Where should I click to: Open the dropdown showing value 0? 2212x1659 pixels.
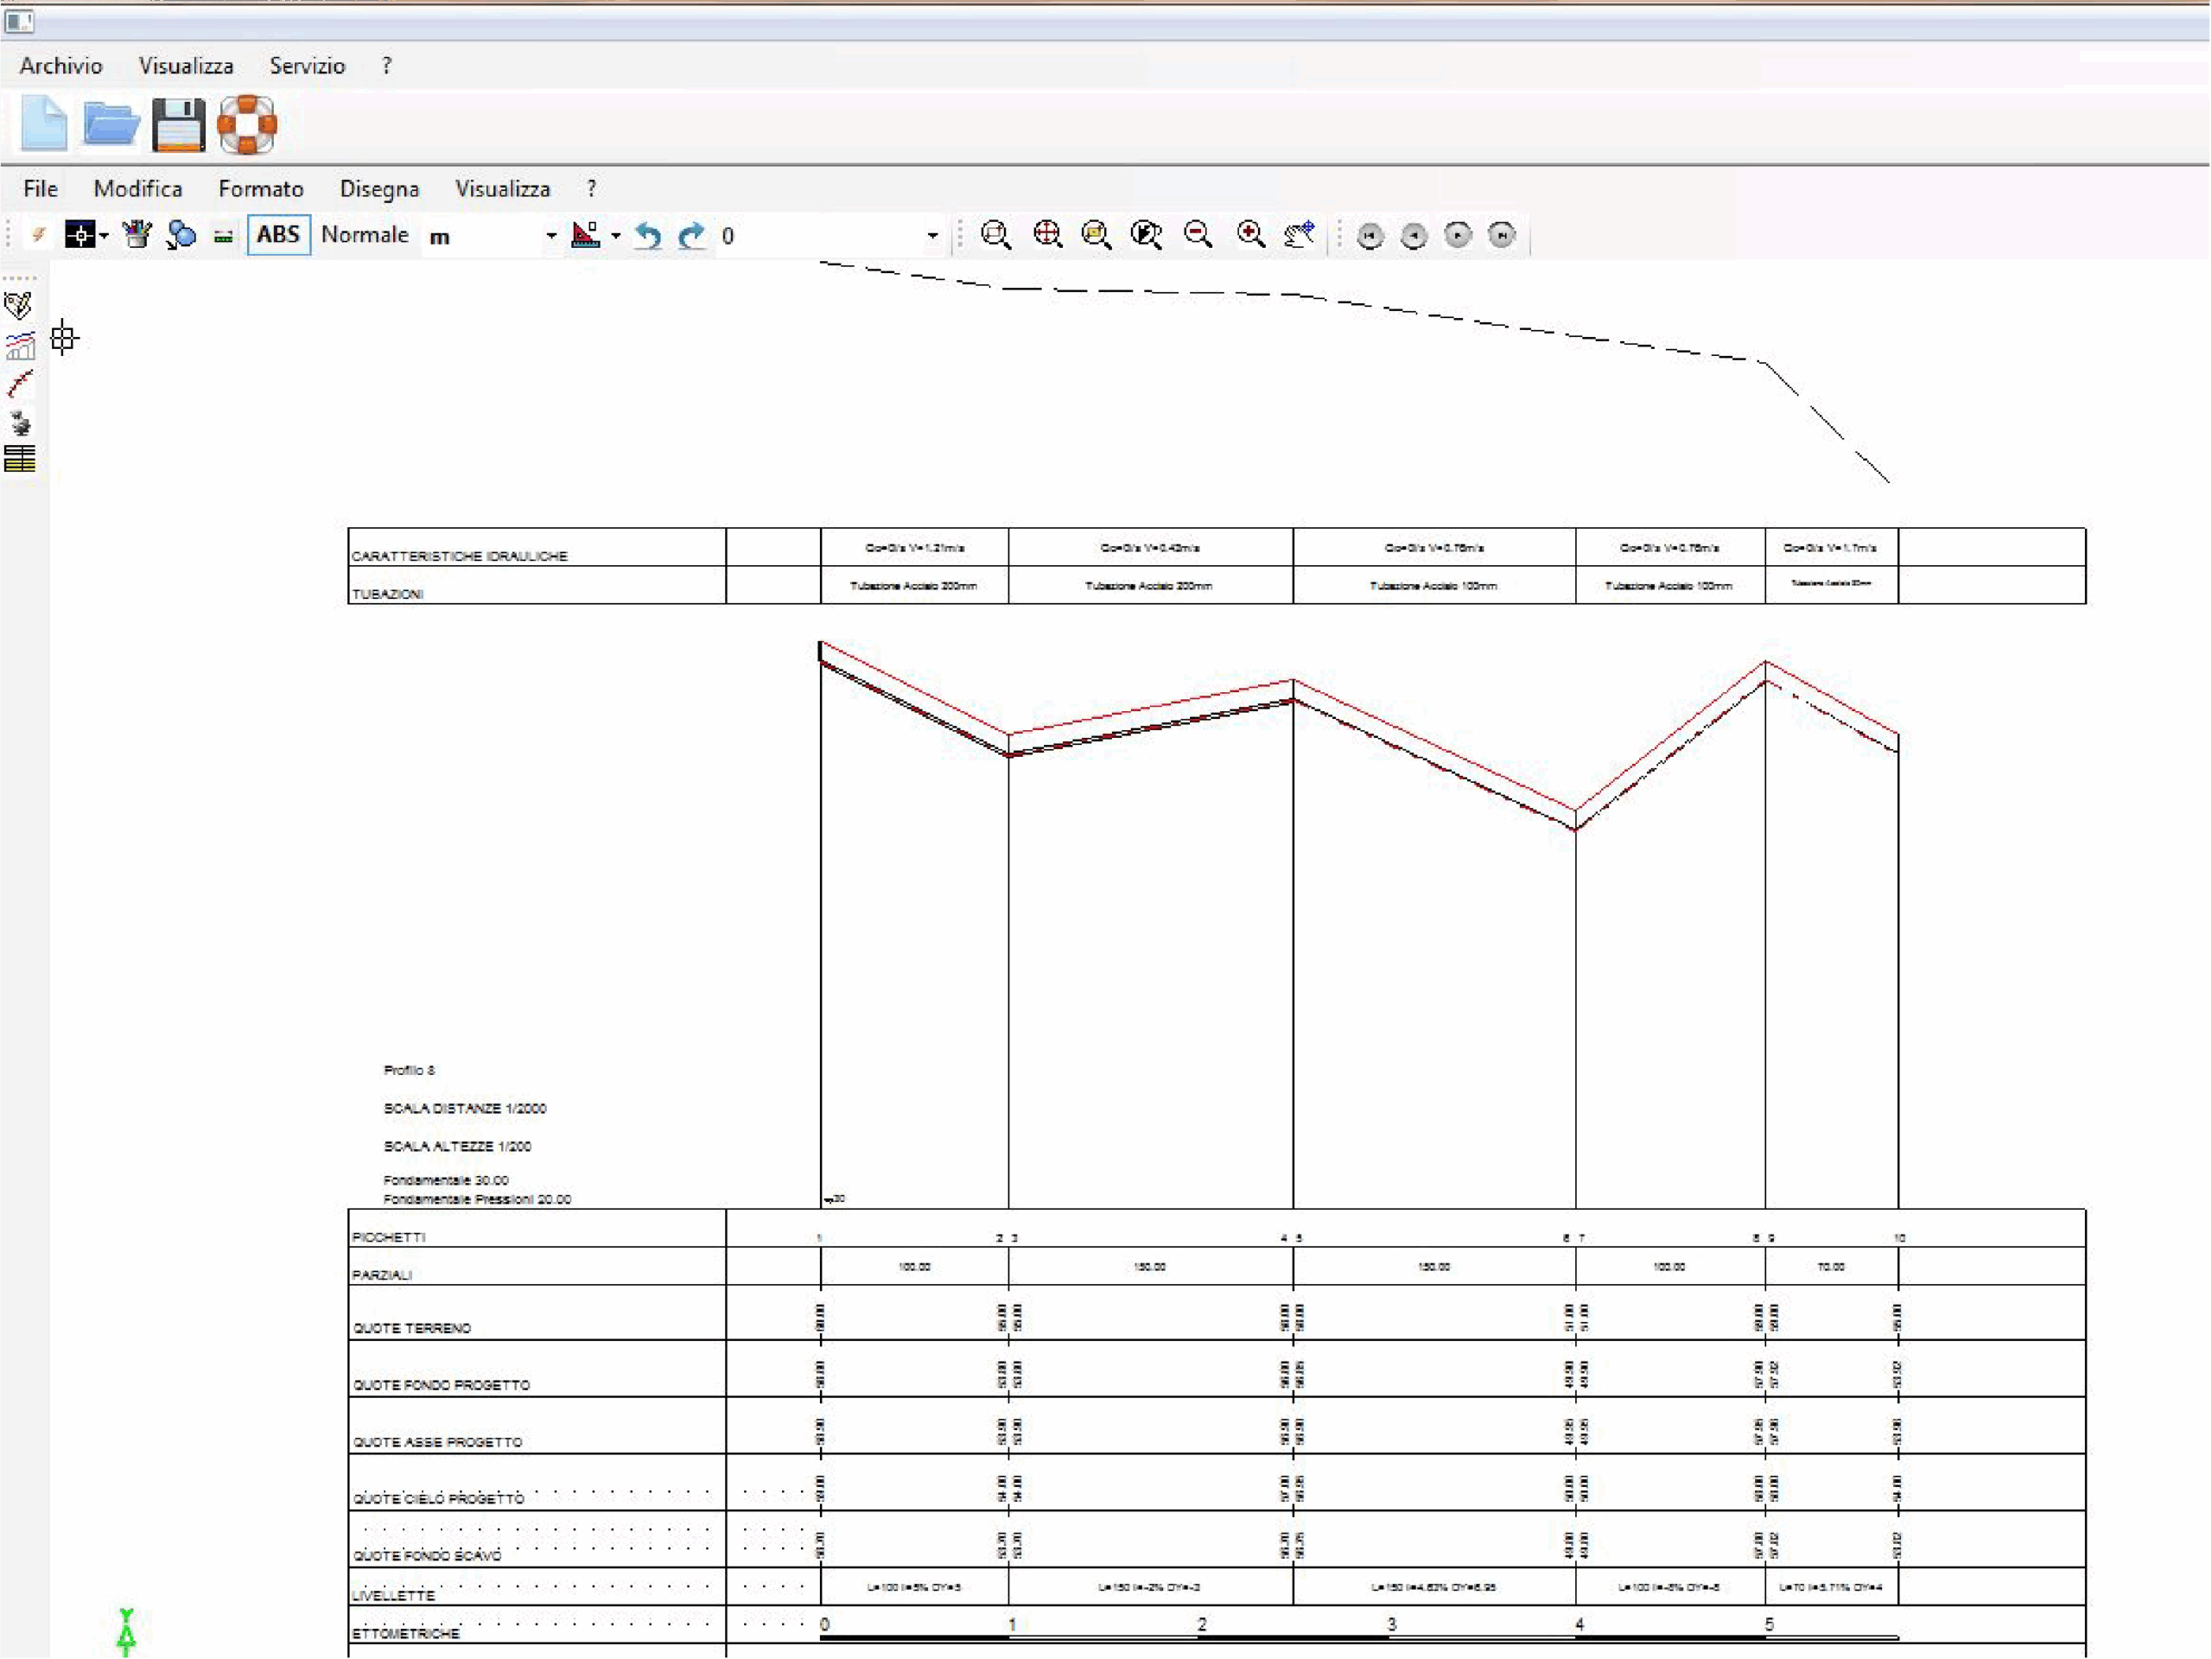932,236
